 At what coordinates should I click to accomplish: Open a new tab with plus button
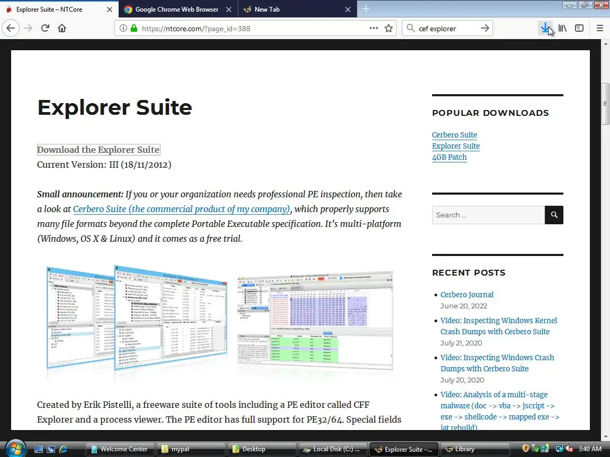(366, 9)
